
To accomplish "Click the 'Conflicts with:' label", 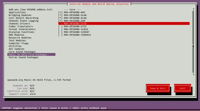I will click(18, 91).
